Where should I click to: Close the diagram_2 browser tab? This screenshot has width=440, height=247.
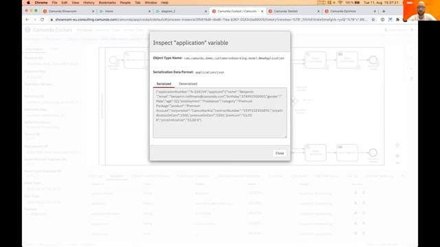pos(206,12)
